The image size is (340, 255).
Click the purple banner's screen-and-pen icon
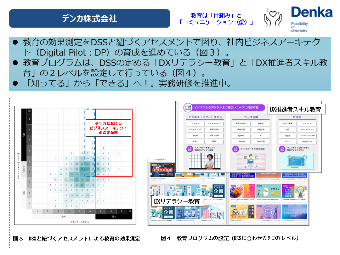[x=188, y=108]
